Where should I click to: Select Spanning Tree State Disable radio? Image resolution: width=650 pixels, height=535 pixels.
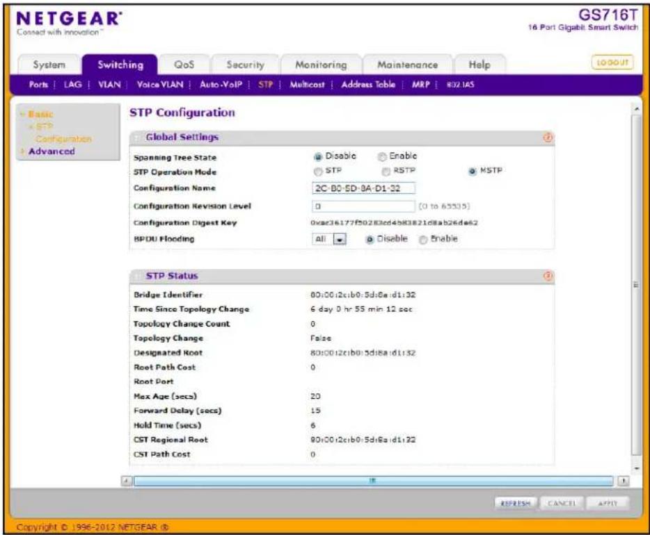(318, 157)
